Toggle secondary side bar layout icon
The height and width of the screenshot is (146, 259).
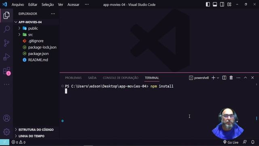tap(222, 4)
